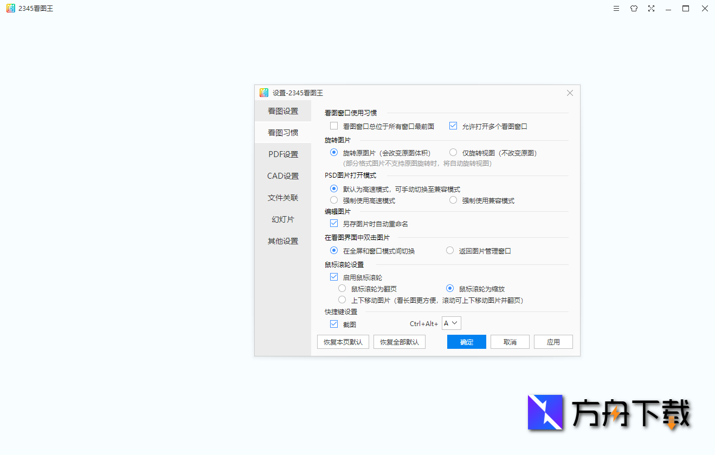The width and height of the screenshot is (715, 455).
Task: Switch to the PDF设置 tab
Action: 282,154
